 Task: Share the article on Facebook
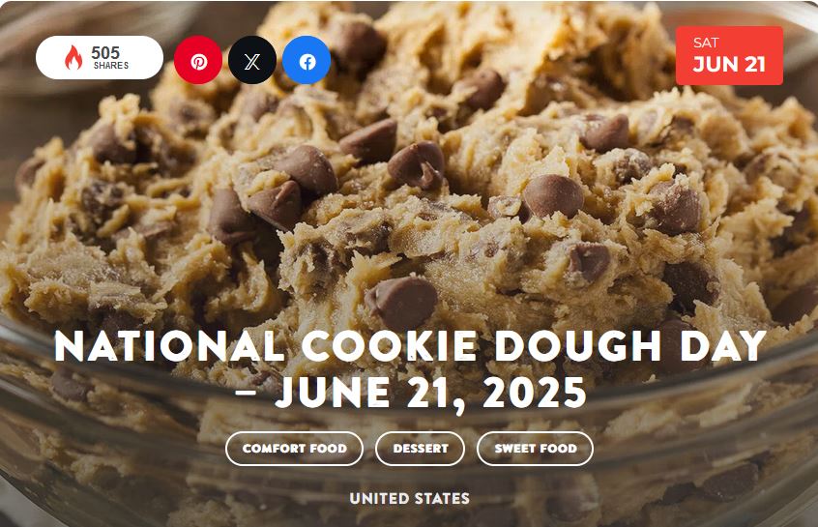point(307,60)
